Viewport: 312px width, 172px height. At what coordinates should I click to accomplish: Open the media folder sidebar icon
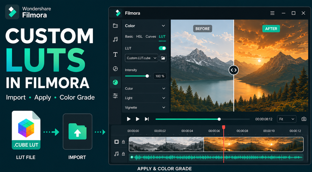pyautogui.click(x=115, y=25)
